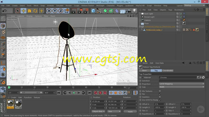
Task: Open Edit Render Settings icon
Action: pyautogui.click(x=86, y=11)
